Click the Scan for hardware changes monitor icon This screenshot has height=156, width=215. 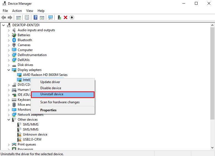coord(51,17)
